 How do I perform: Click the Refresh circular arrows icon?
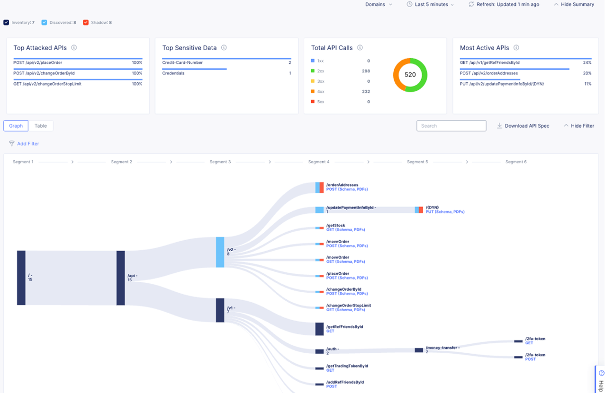[x=471, y=4]
